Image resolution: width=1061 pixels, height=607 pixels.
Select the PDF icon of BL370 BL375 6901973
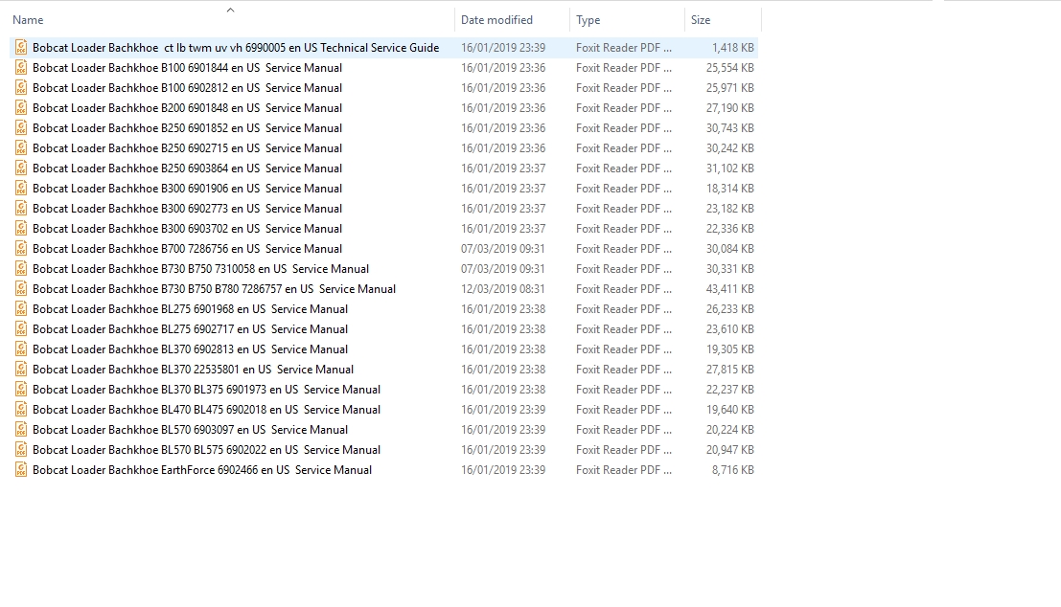21,390
